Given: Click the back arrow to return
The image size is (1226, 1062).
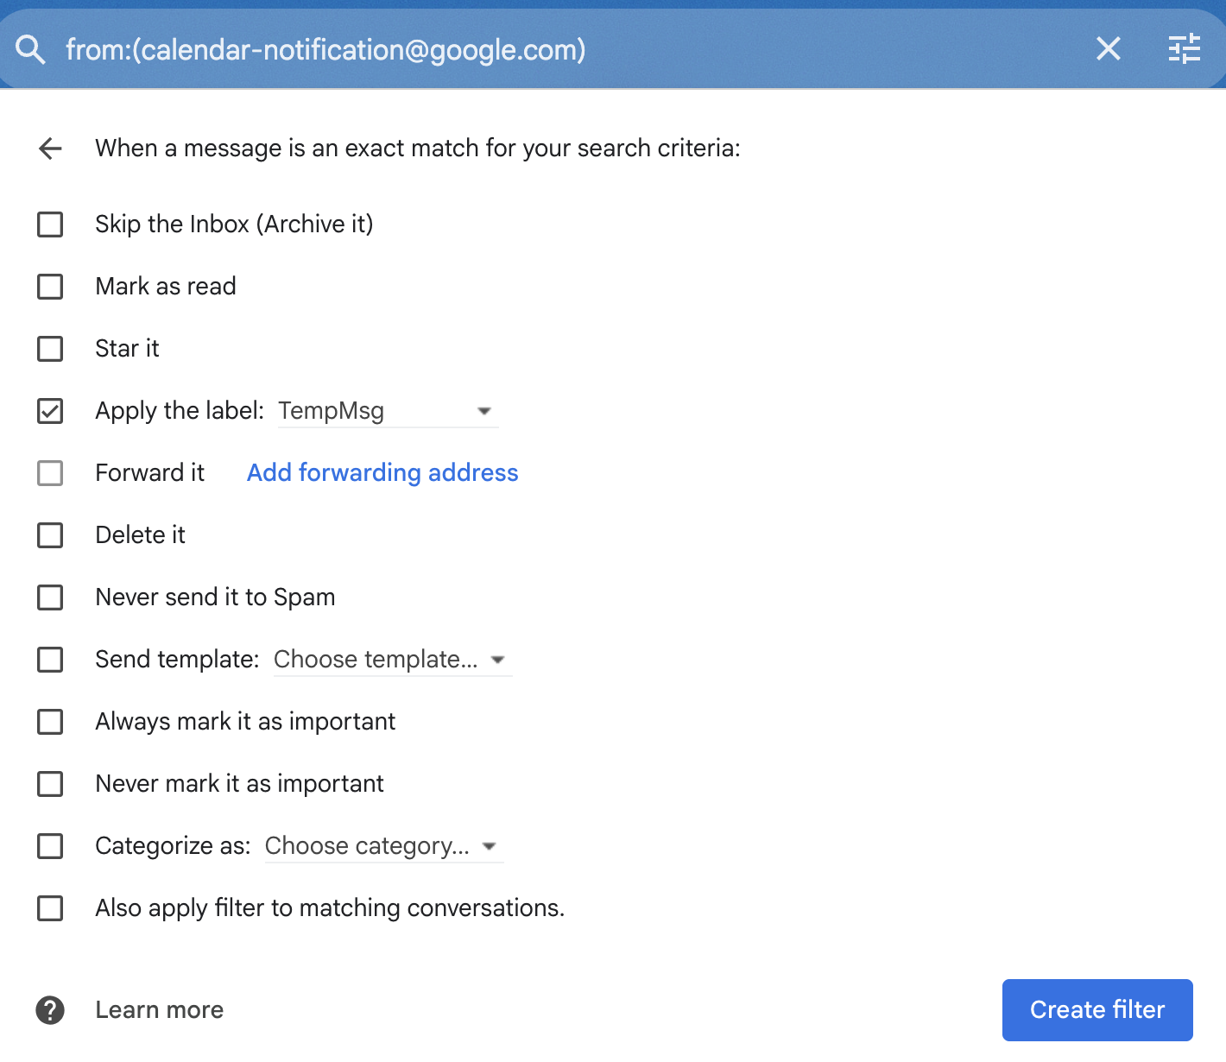Looking at the screenshot, I should [50, 149].
